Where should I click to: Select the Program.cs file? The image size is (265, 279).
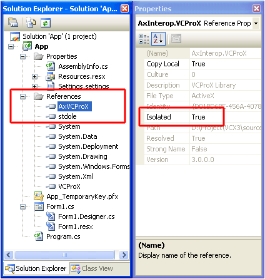63,236
